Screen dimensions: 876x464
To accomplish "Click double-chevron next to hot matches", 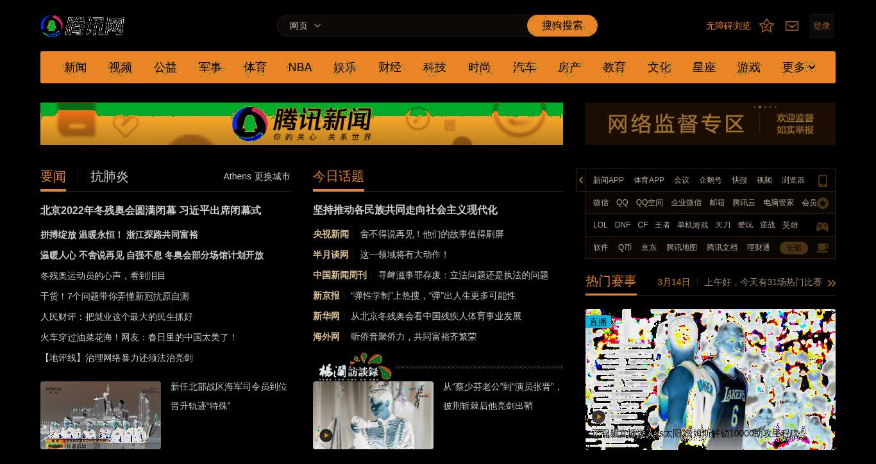I will pyautogui.click(x=831, y=283).
